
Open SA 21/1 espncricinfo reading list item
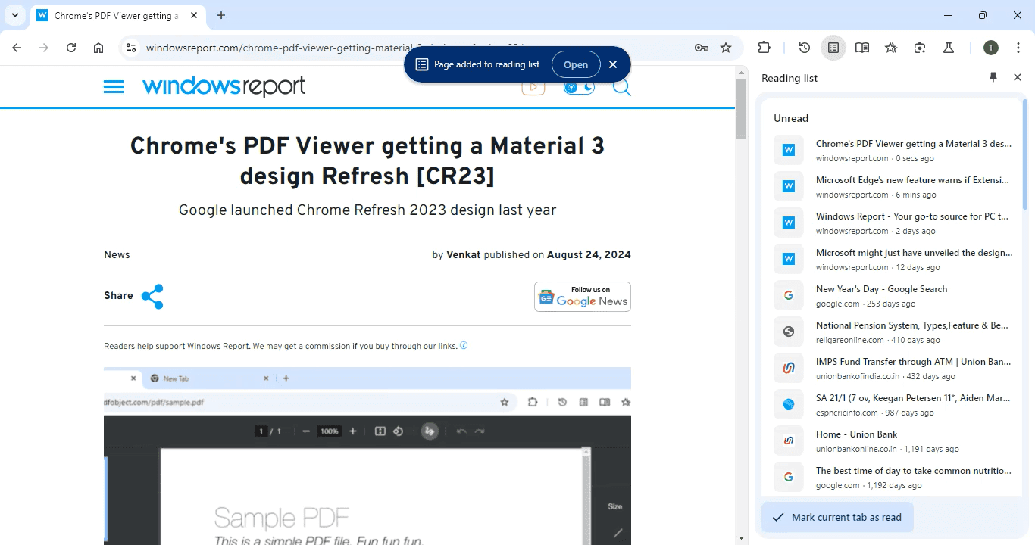[892, 404]
